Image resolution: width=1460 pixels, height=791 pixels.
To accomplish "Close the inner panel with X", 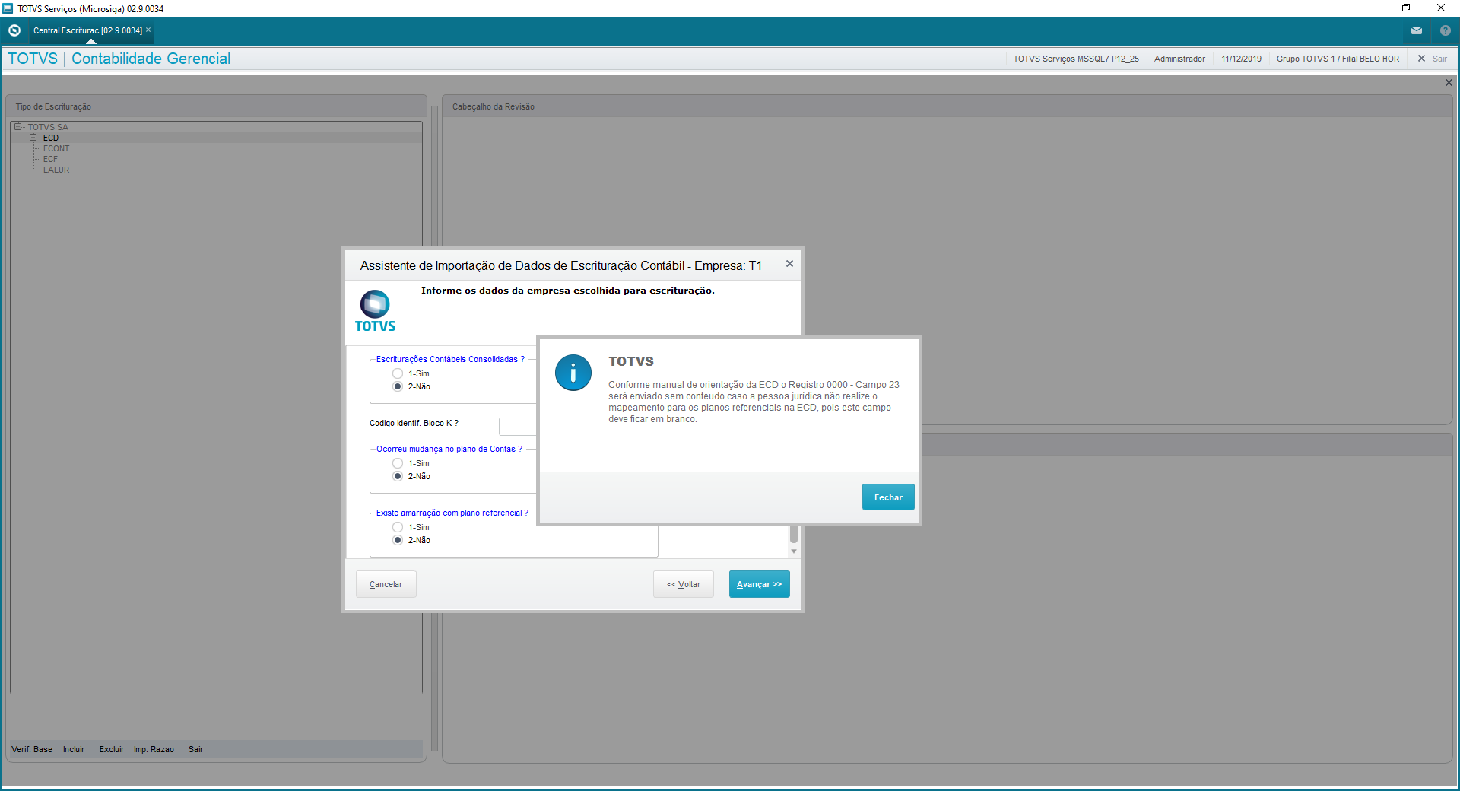I will [1449, 82].
